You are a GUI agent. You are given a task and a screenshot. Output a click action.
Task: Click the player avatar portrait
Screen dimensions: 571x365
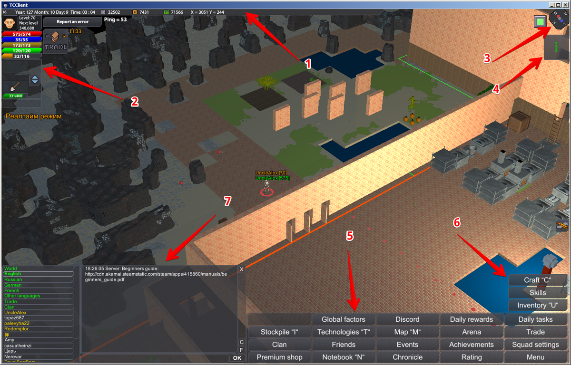(x=9, y=23)
